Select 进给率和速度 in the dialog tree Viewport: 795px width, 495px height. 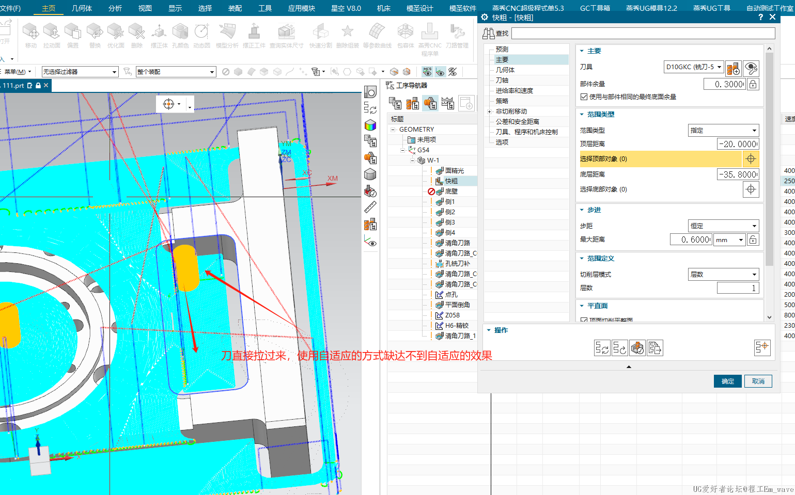[515, 91]
